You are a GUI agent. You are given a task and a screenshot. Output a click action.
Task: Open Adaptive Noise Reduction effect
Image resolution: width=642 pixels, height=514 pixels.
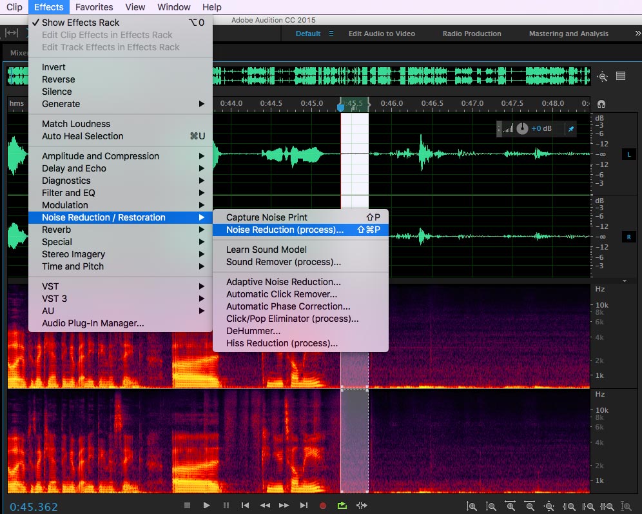pos(284,282)
